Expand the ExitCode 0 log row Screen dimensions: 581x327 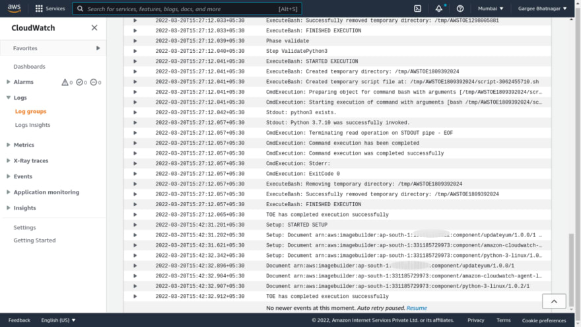pyautogui.click(x=135, y=174)
